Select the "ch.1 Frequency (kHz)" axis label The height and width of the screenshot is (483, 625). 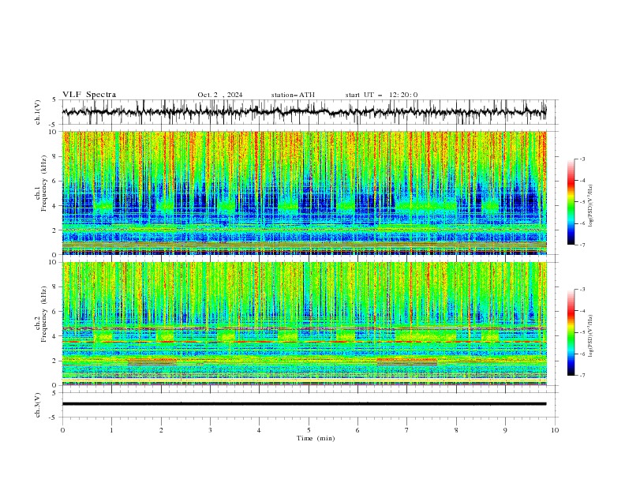tap(41, 184)
